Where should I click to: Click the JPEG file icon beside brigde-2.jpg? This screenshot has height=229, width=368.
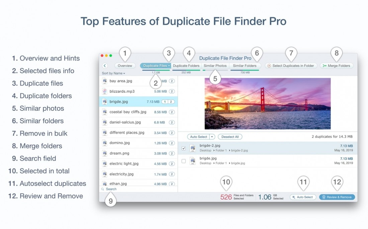coord(192,148)
